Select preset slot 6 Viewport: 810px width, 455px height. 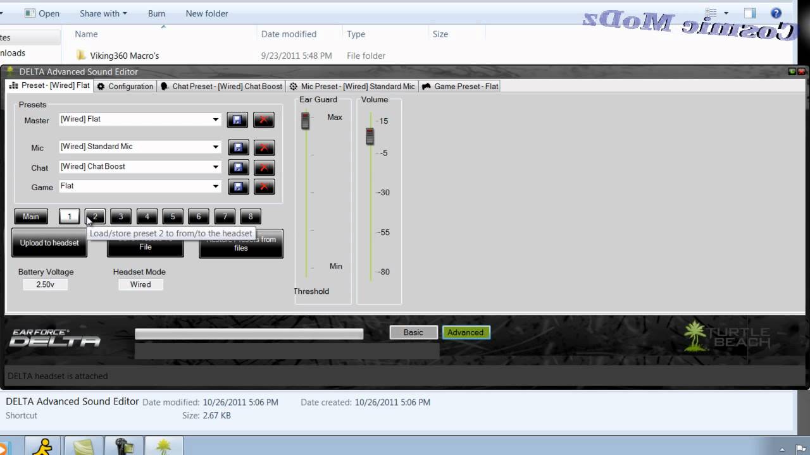pos(199,217)
